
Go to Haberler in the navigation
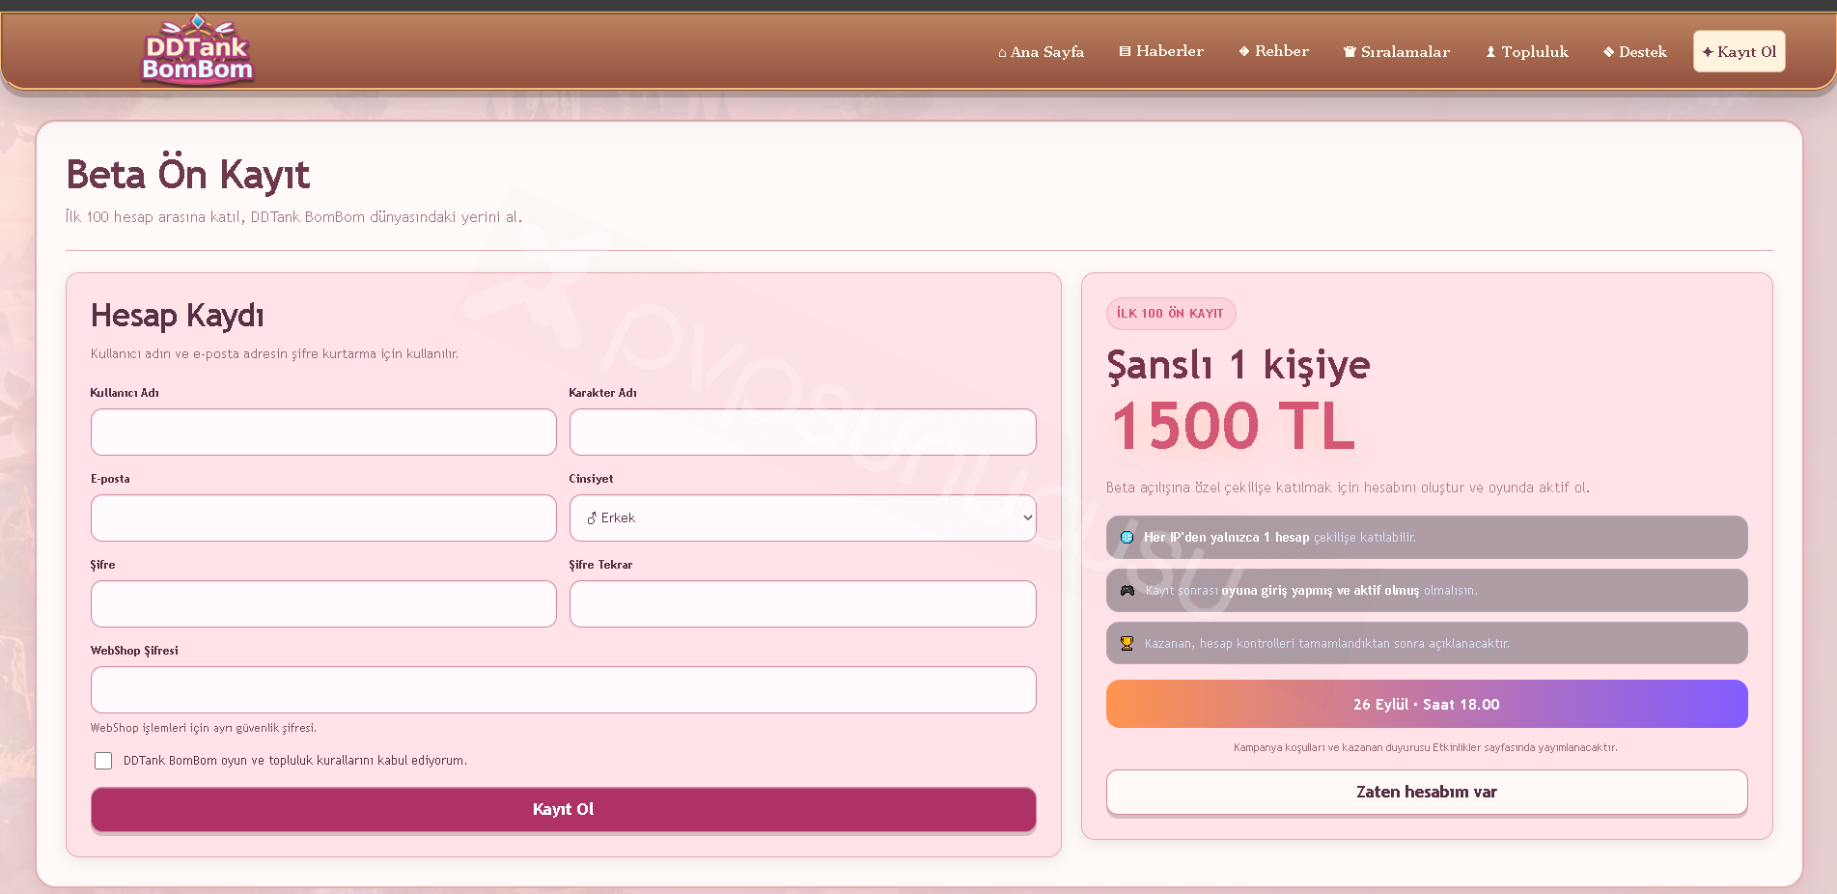1161,51
